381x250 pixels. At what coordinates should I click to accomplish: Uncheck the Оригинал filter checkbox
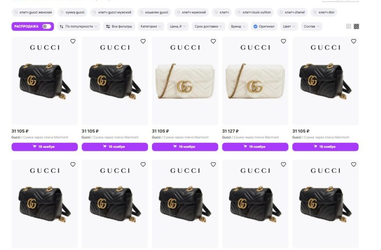pyautogui.click(x=255, y=26)
